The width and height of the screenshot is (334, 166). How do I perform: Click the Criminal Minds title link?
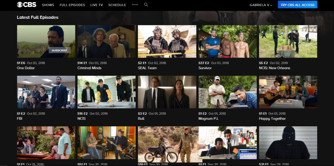[89, 68]
